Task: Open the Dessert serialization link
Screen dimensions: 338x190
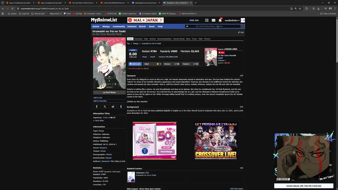Action: pyautogui.click(x=108, y=158)
